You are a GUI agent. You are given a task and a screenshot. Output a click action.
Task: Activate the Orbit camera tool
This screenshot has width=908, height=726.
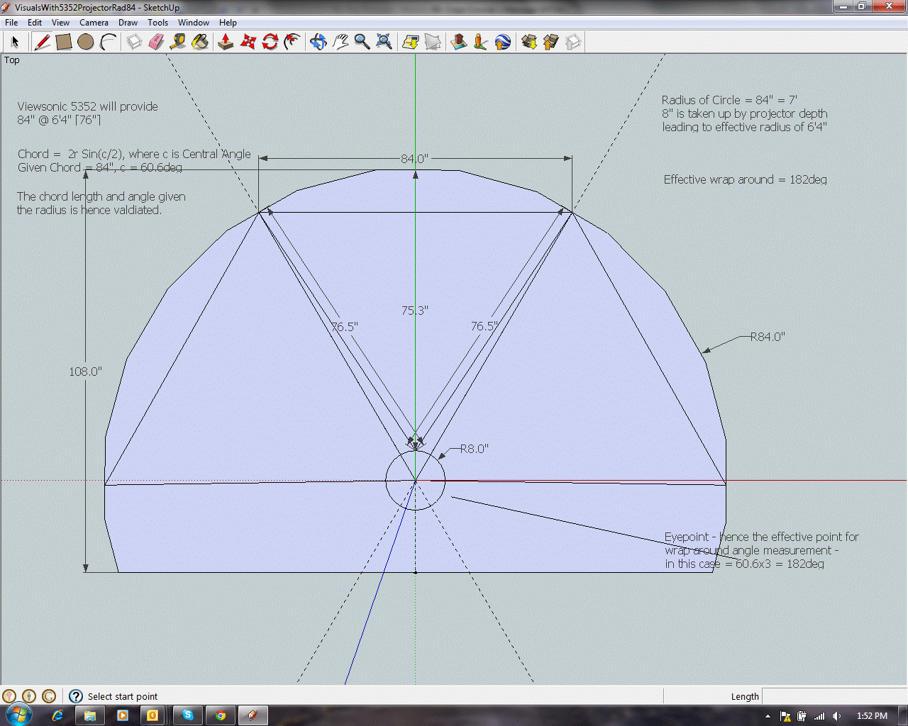coord(318,43)
